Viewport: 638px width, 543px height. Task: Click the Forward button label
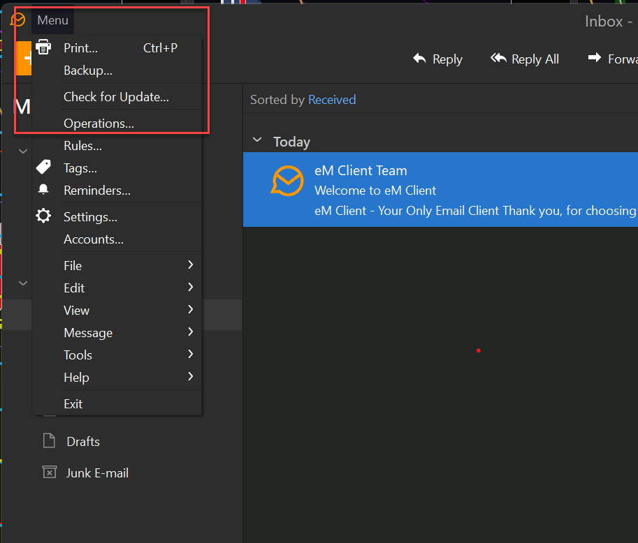coord(623,59)
